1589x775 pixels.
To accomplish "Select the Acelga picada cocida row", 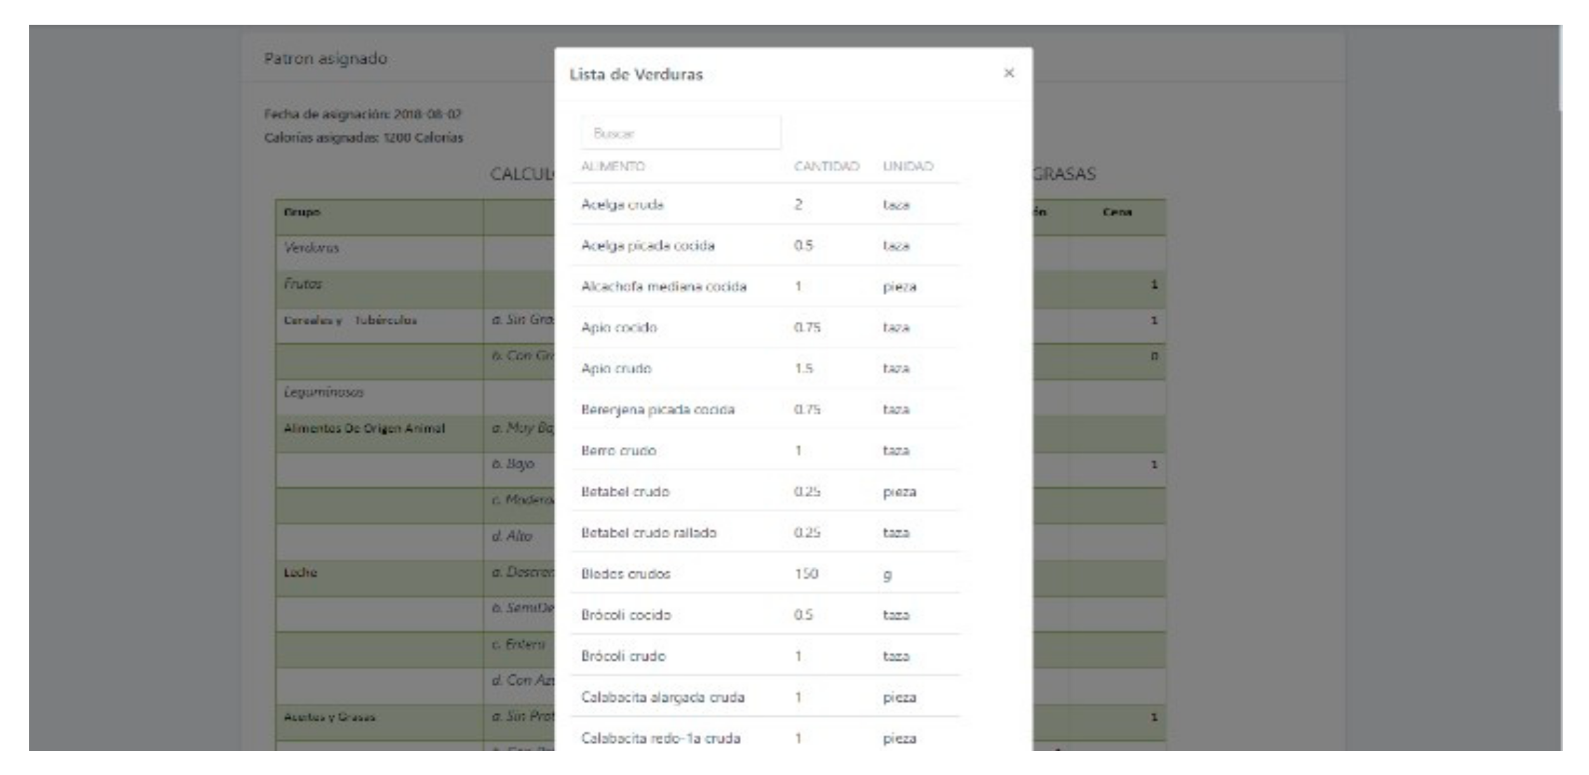I will pyautogui.click(x=648, y=246).
